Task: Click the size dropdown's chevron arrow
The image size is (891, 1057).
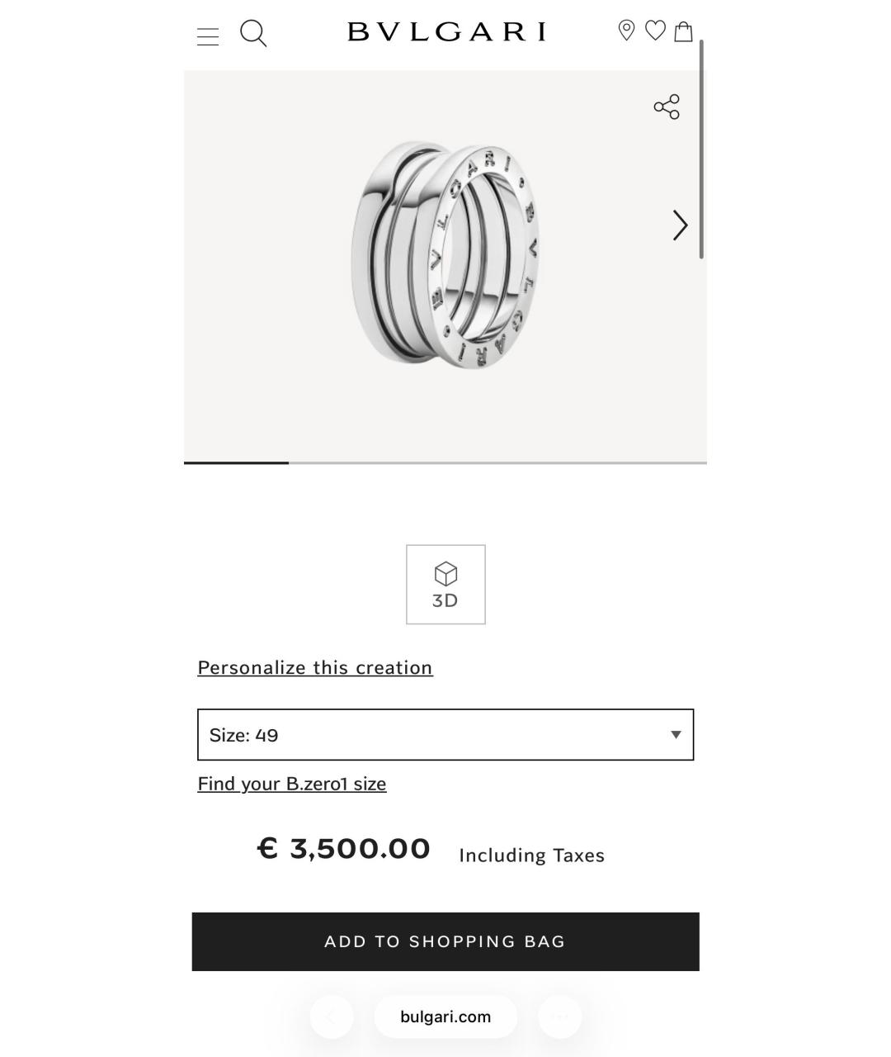Action: point(675,734)
